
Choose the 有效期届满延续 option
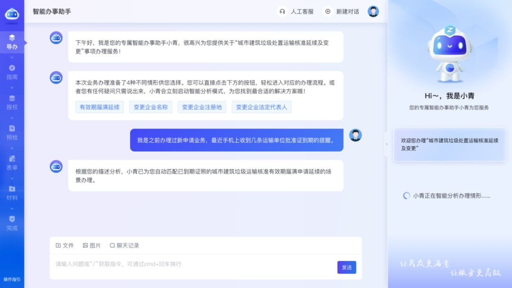pos(100,107)
